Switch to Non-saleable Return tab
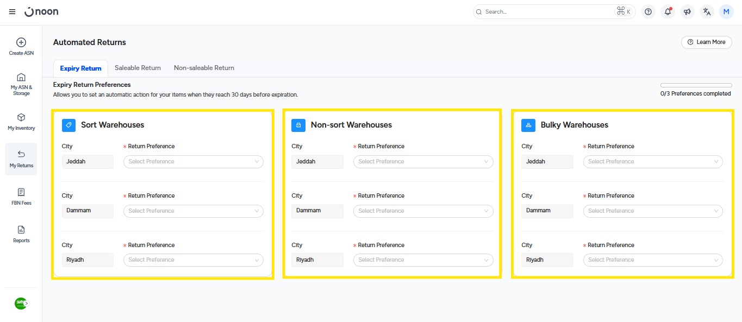This screenshot has width=742, height=322. 204,68
